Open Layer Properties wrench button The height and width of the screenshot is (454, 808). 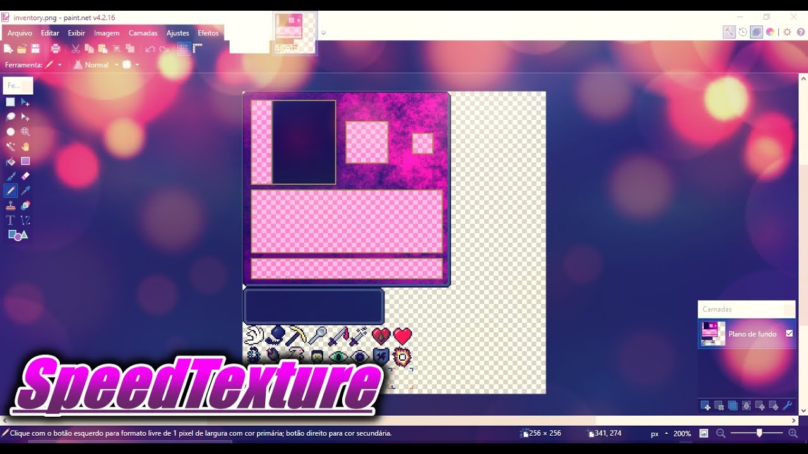787,405
